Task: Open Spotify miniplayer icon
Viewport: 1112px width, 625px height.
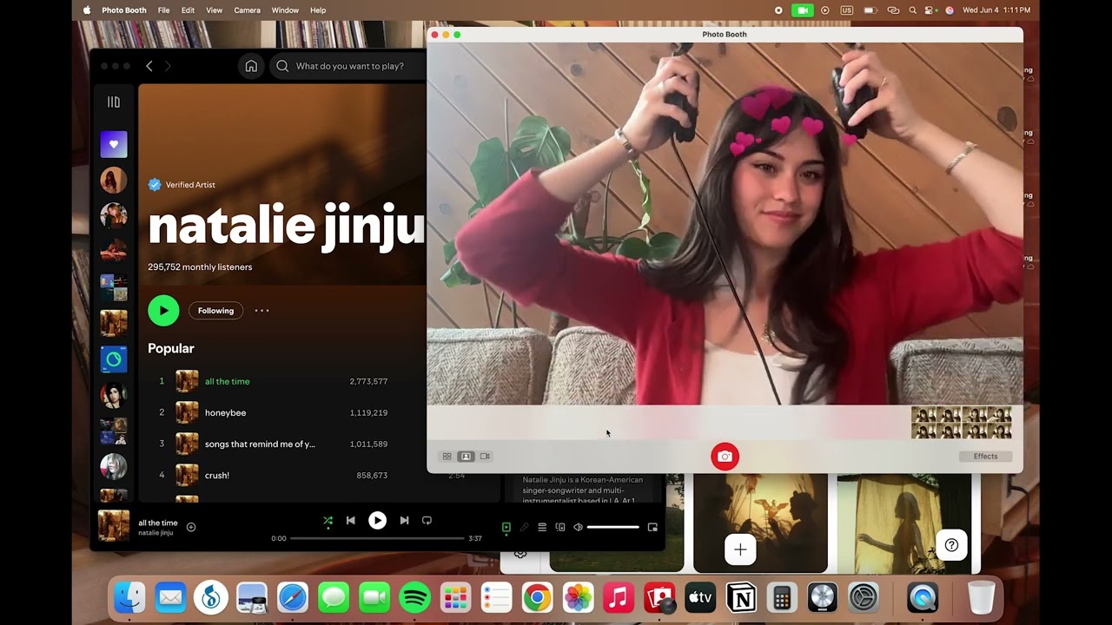Action: [652, 527]
